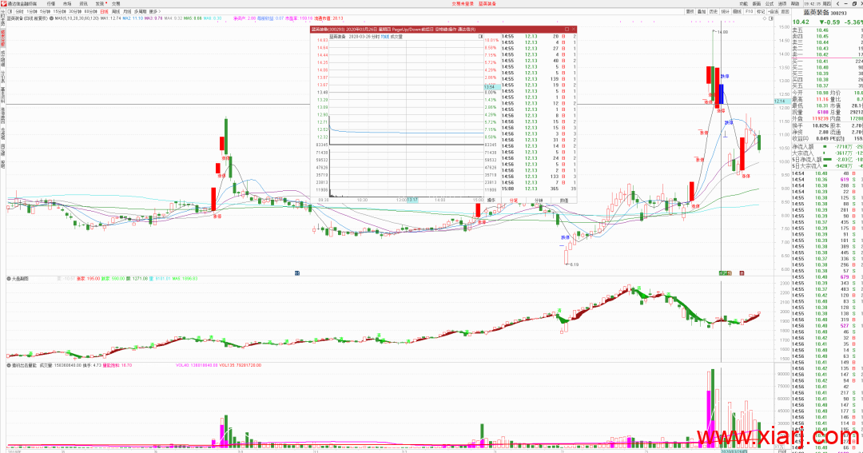This screenshot has width=863, height=453.
Task: Click the 均线 label in popup header
Action: (x=384, y=36)
